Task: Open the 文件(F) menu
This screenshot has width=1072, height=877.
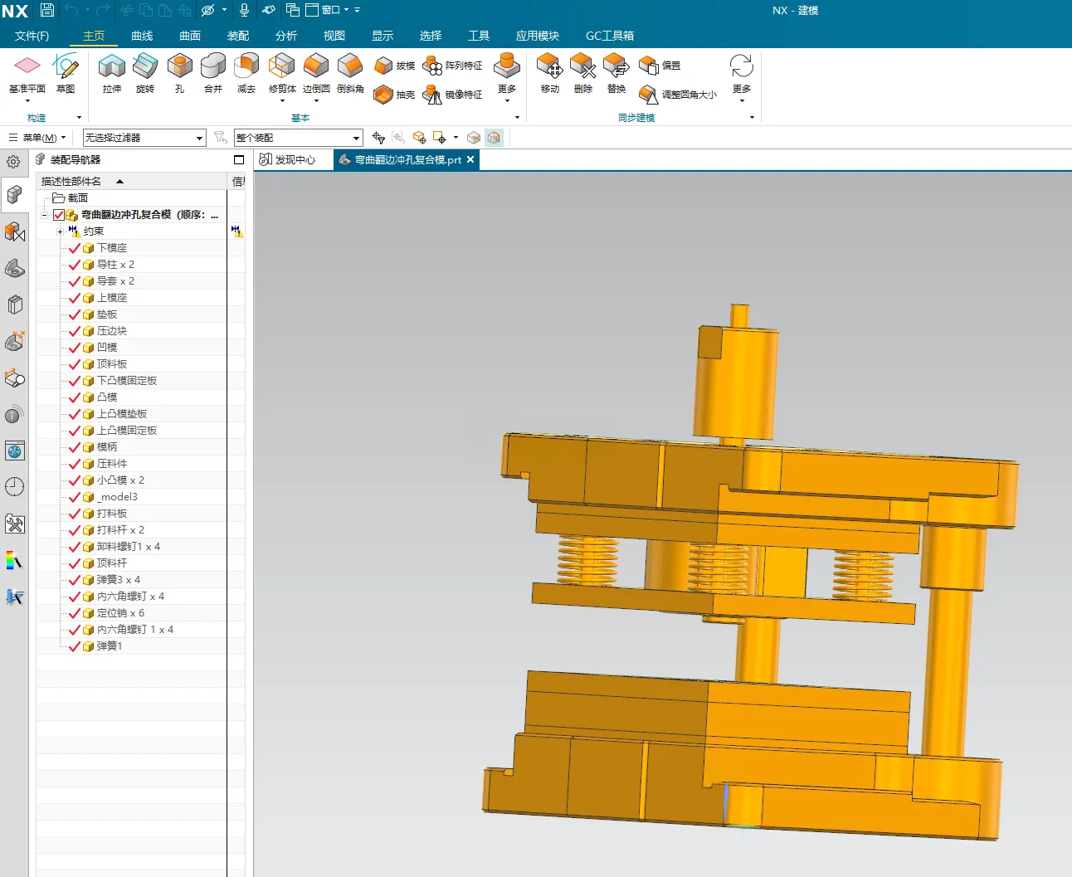Action: click(32, 36)
